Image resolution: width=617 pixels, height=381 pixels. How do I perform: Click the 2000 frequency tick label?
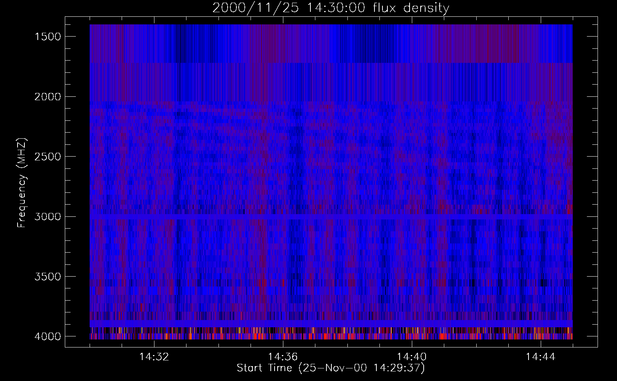[x=48, y=97]
